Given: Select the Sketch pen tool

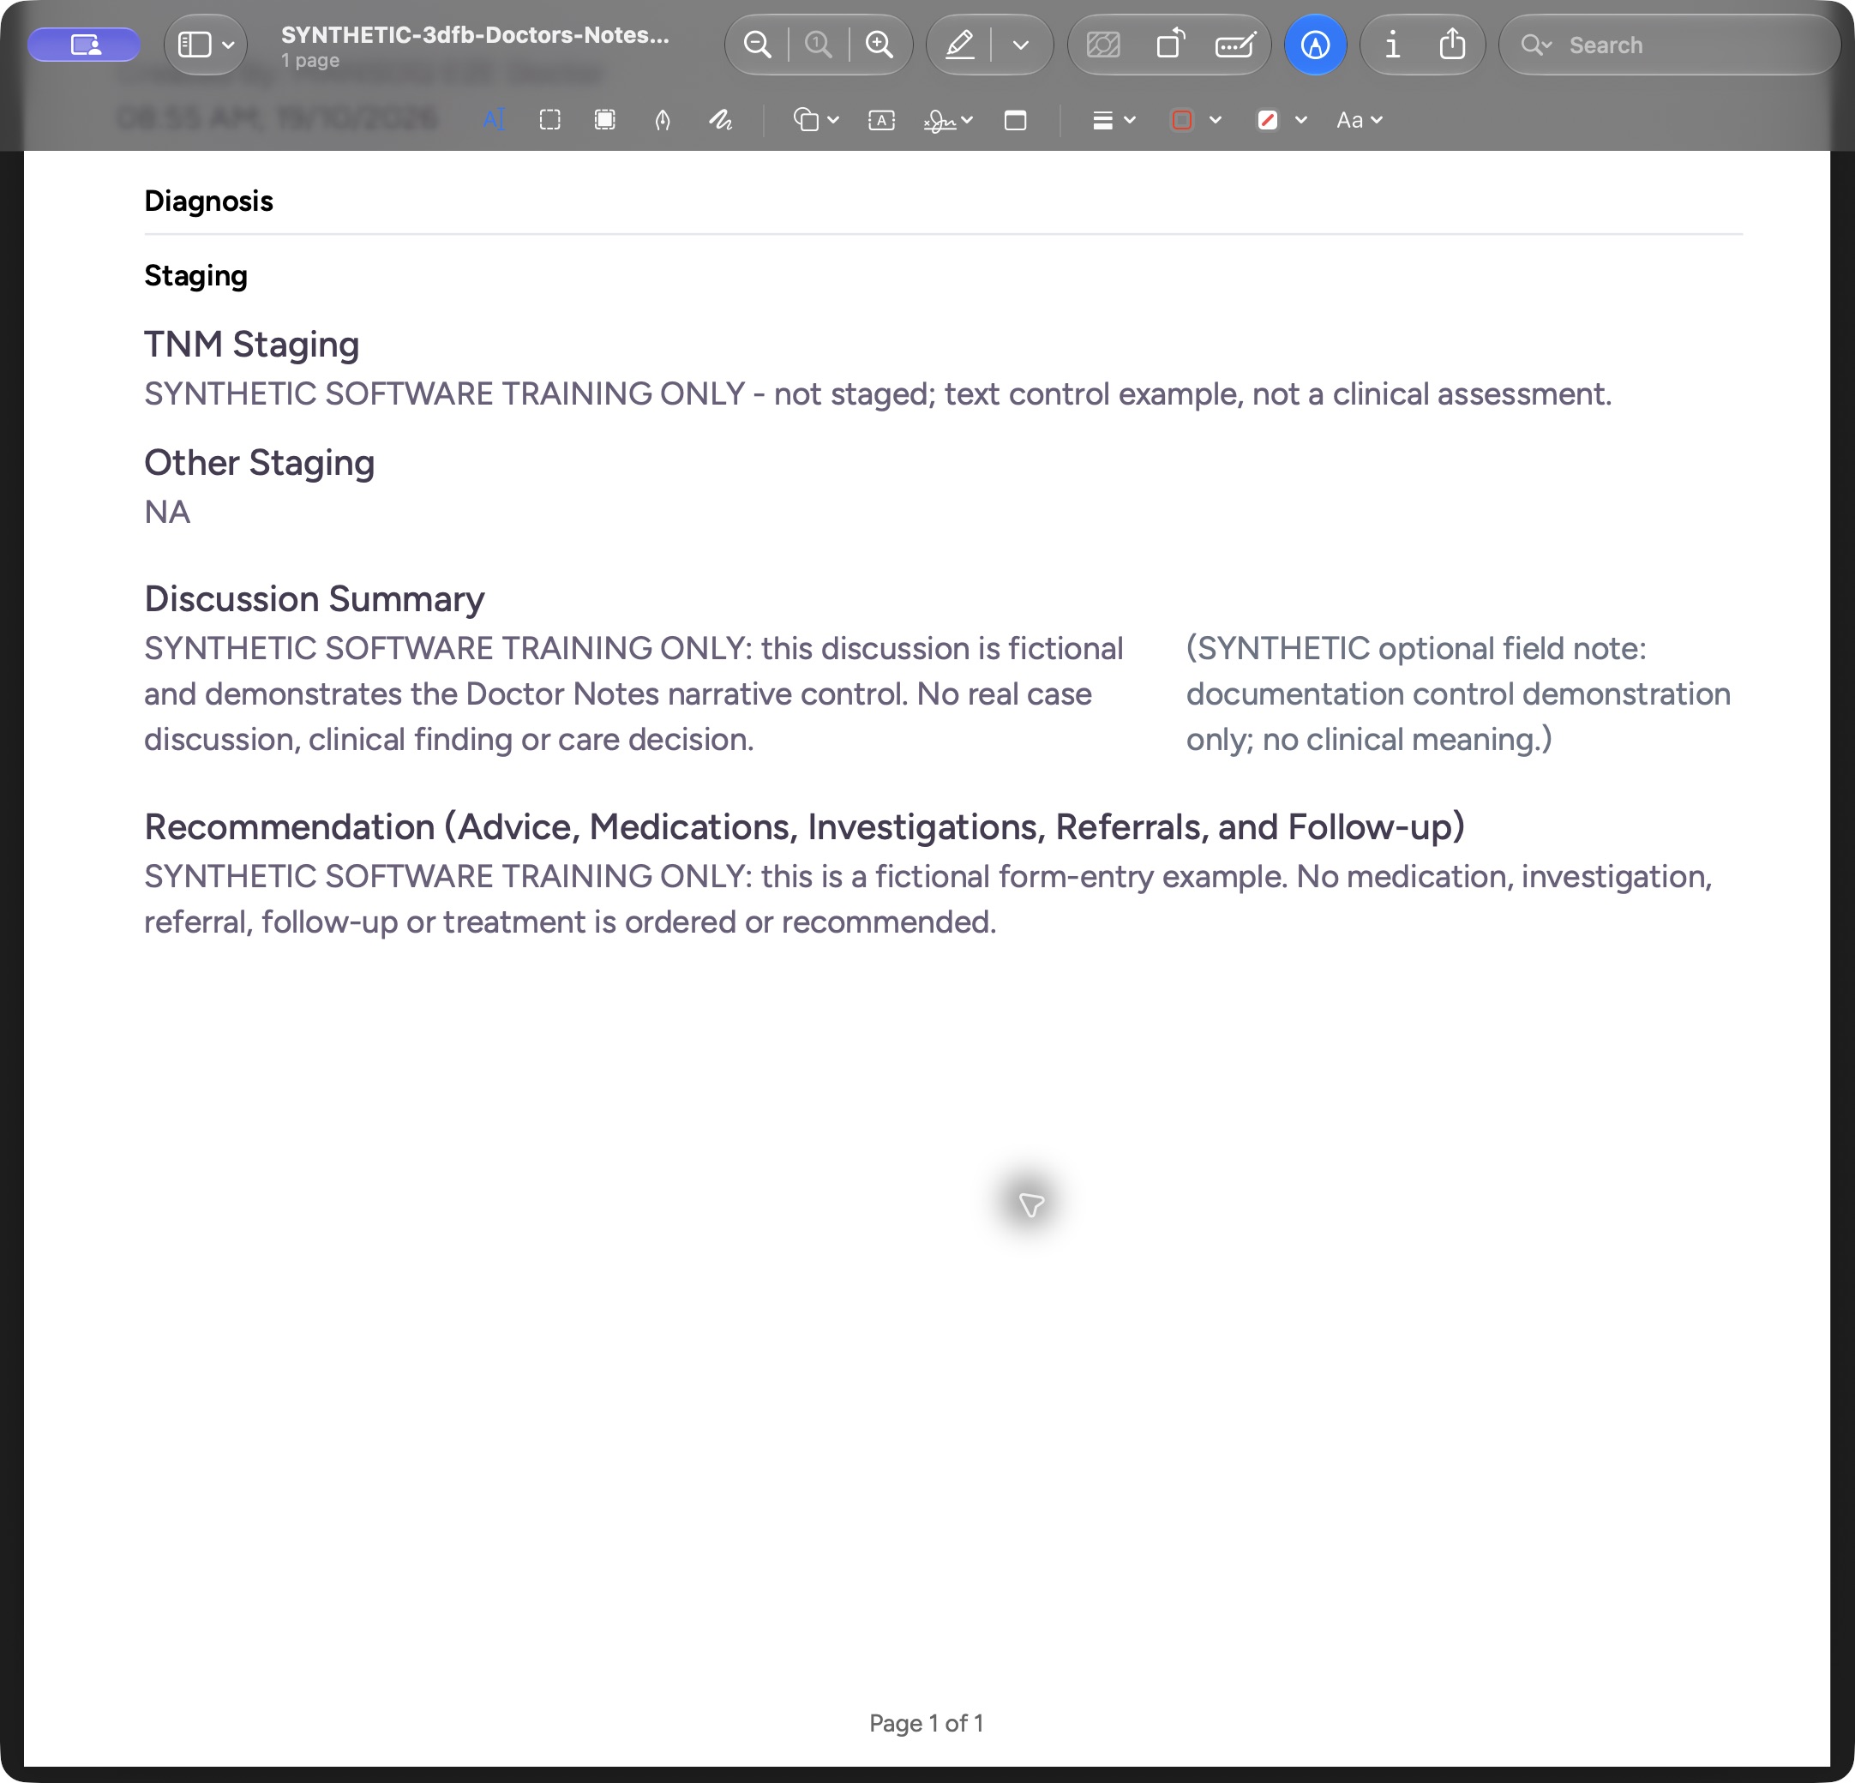Looking at the screenshot, I should point(663,120).
